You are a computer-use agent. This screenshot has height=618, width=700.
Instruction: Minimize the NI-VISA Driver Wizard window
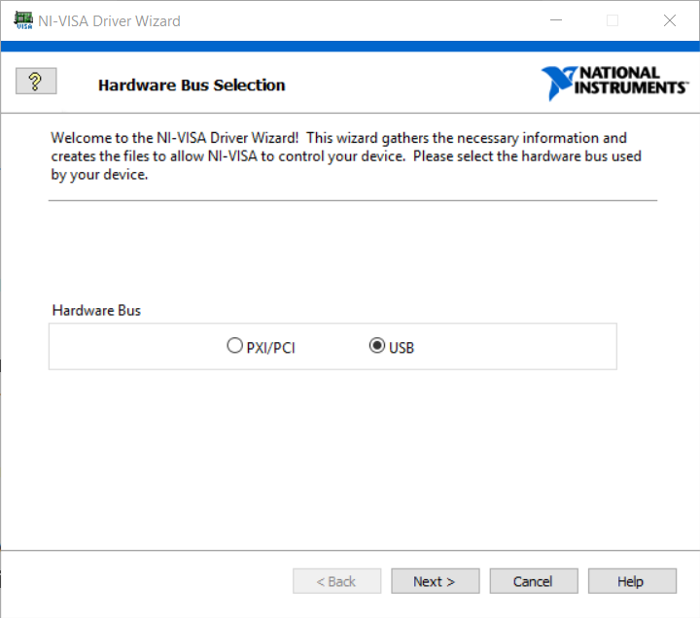[x=556, y=20]
